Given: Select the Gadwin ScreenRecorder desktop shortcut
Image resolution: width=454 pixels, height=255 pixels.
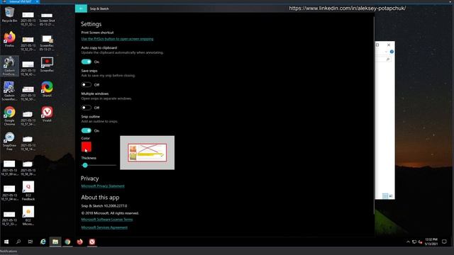Looking at the screenshot, I should [9, 91].
